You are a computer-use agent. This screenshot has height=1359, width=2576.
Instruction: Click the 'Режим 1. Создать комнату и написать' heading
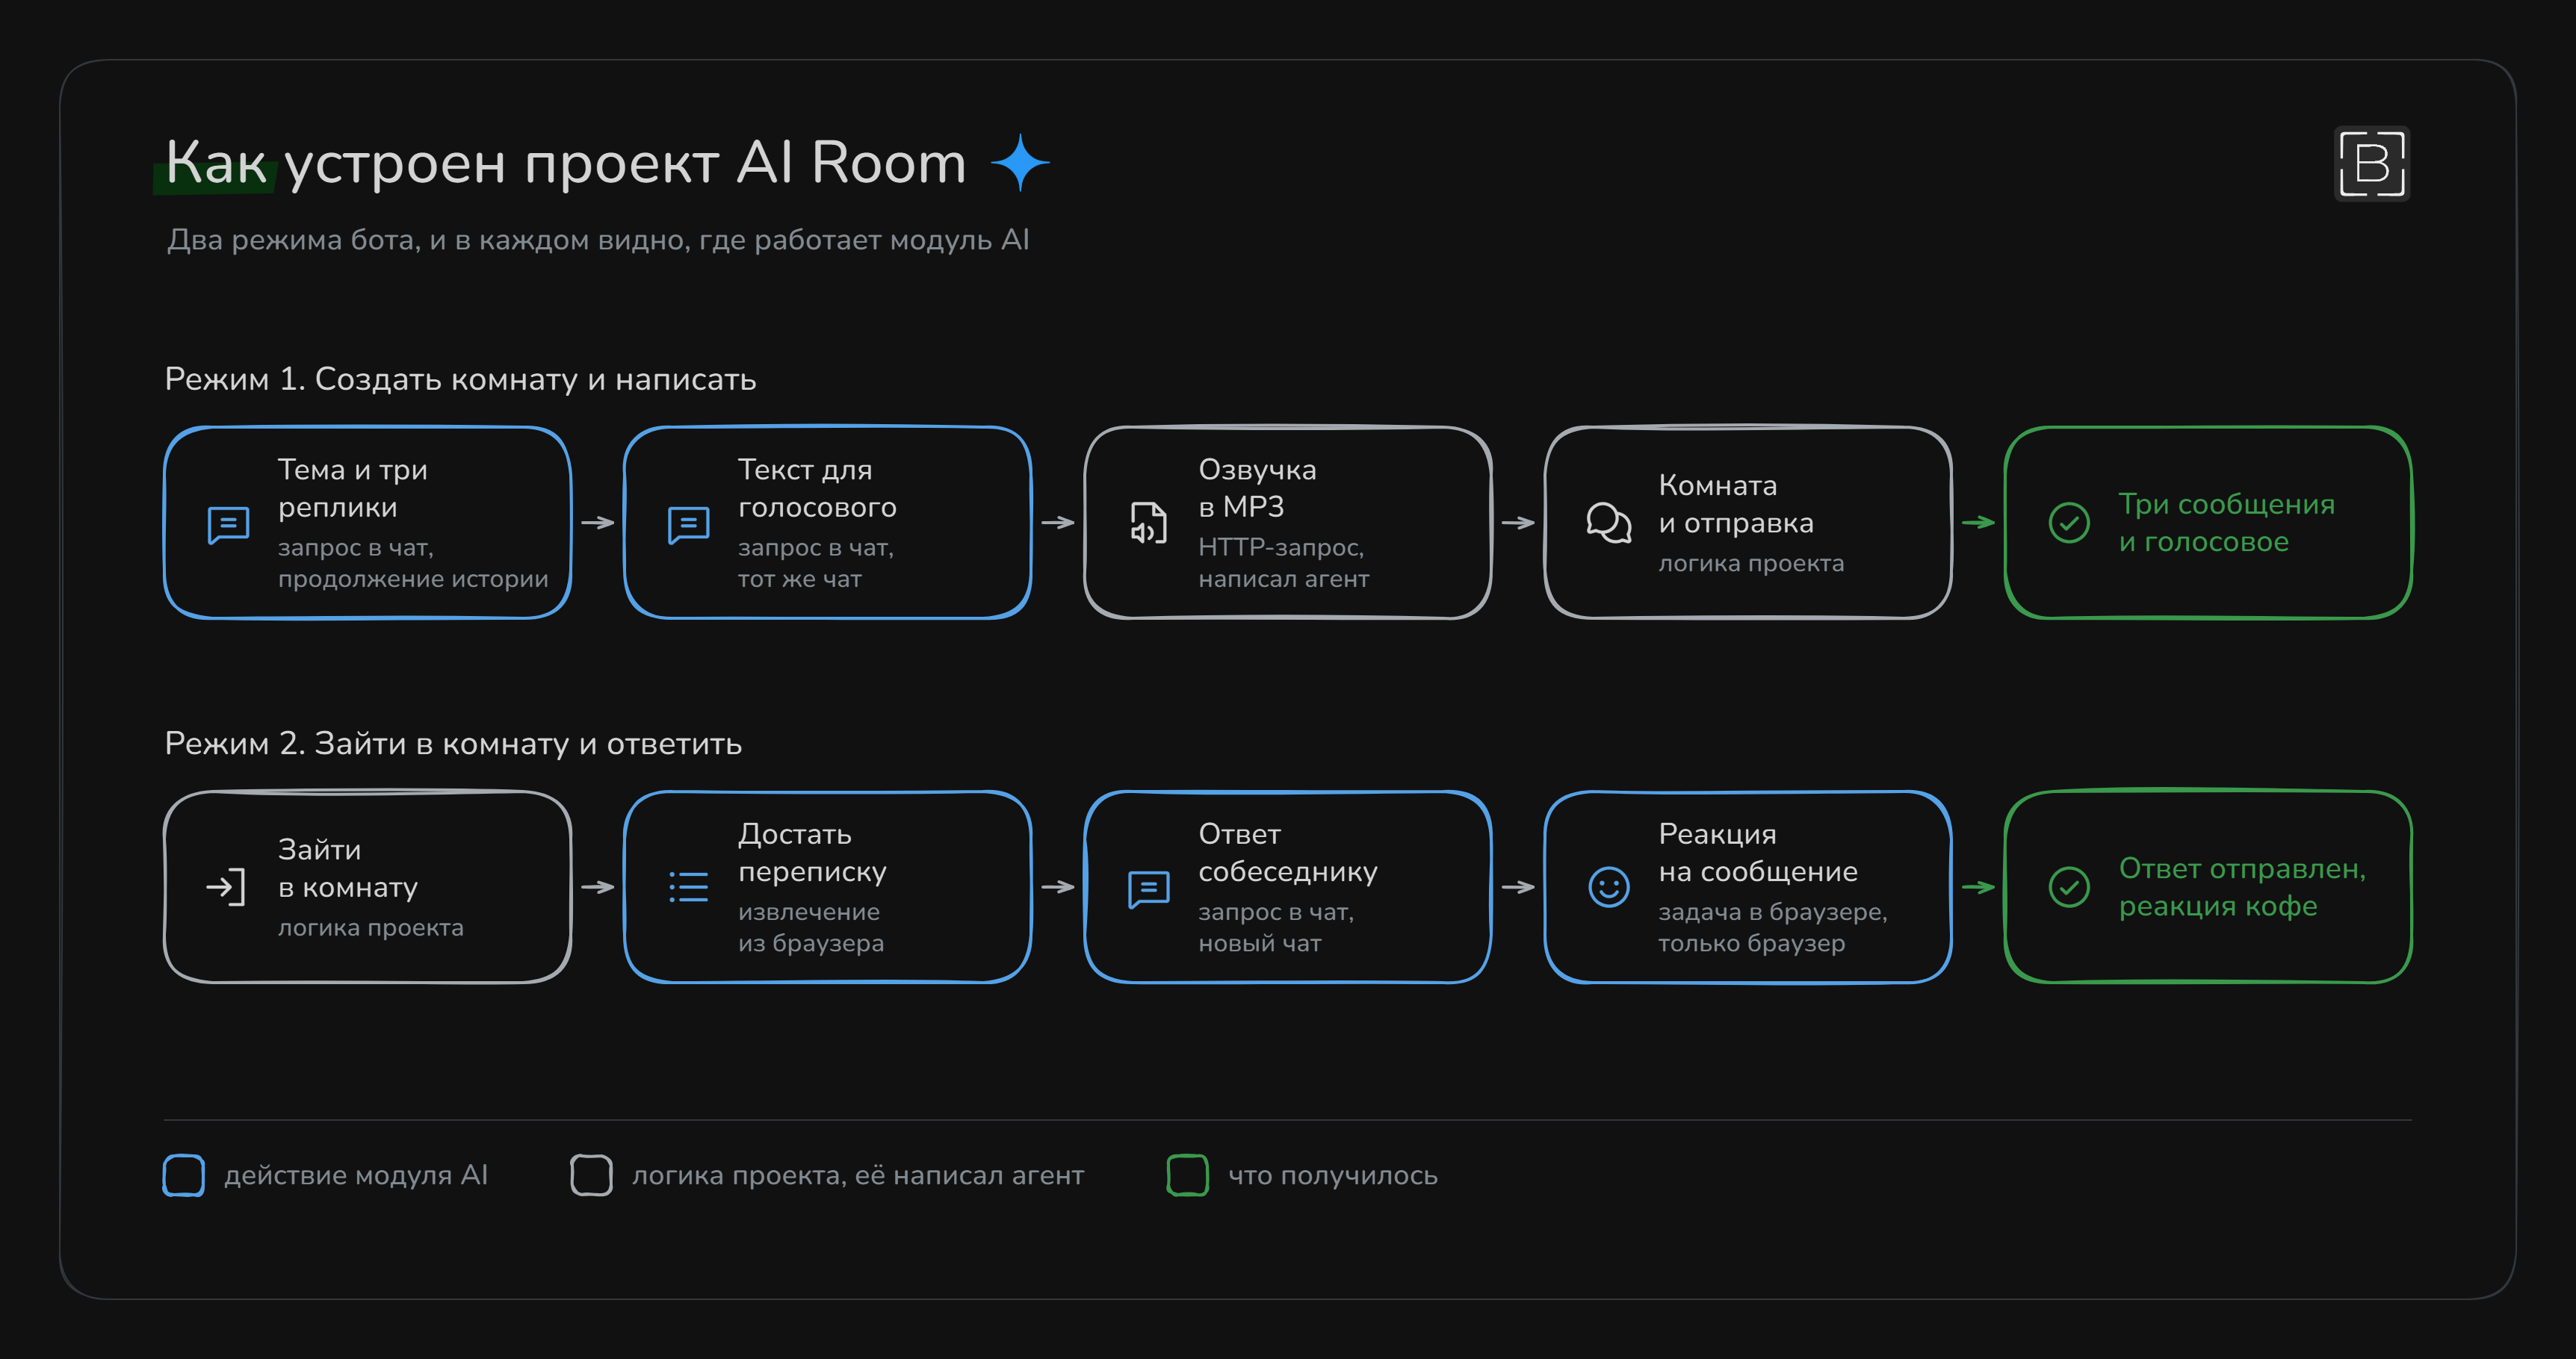(x=460, y=380)
